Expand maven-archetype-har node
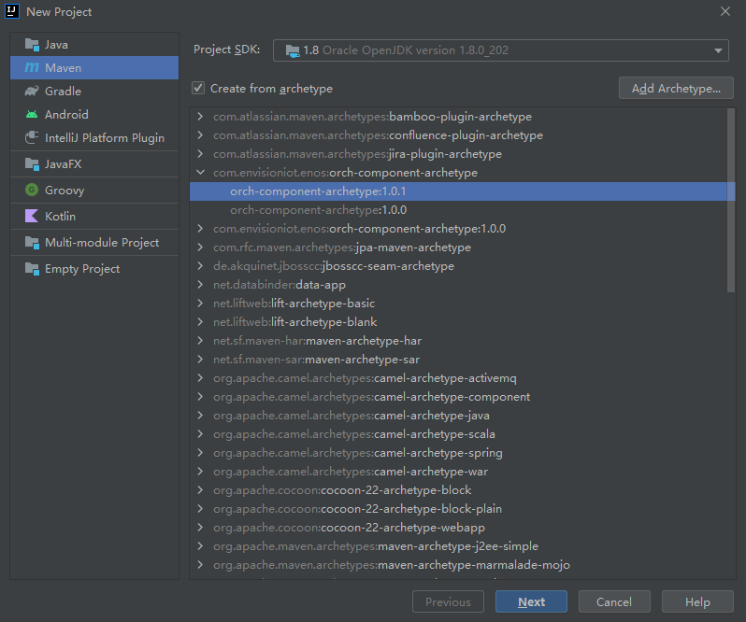 200,341
